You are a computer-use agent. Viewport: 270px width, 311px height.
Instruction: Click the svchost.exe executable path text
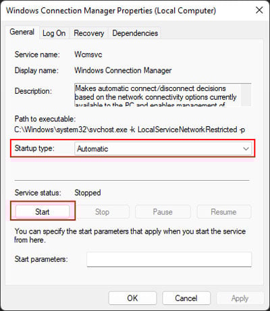[x=130, y=130]
